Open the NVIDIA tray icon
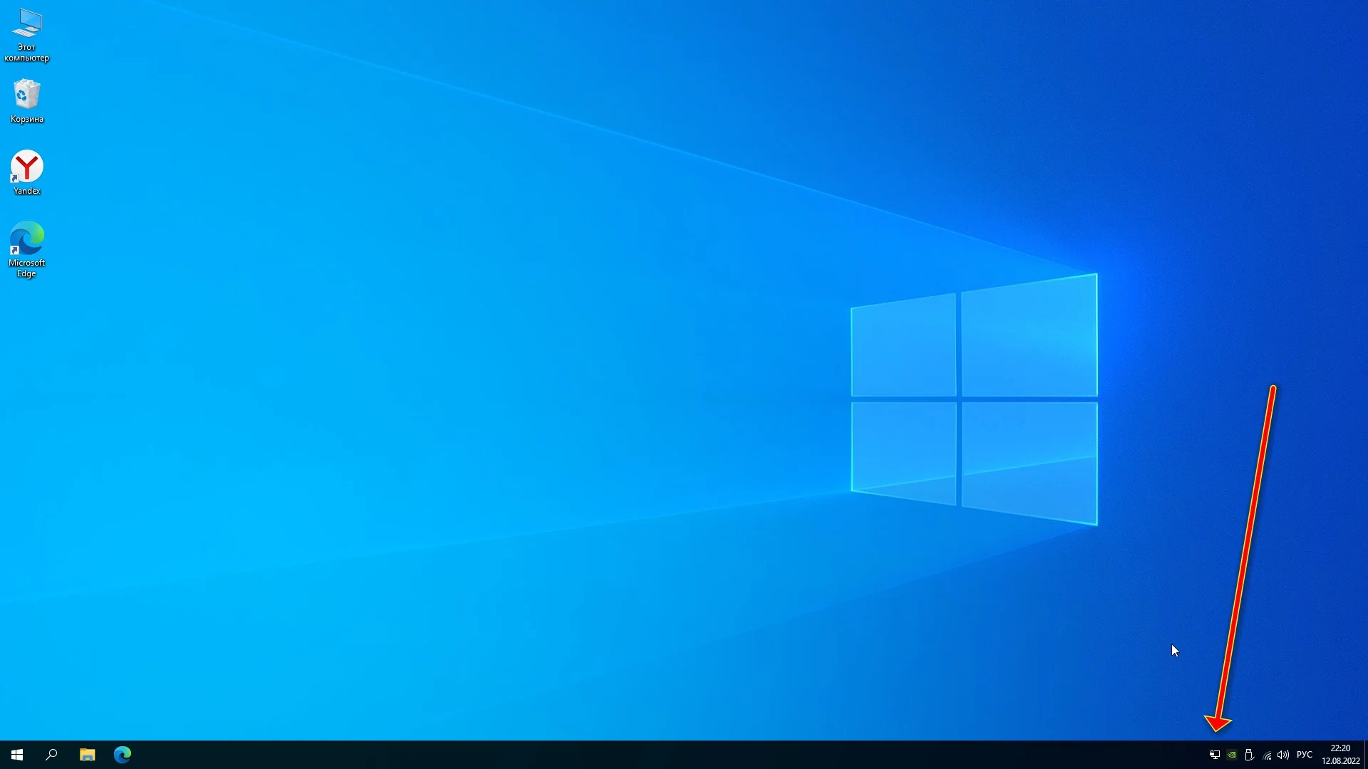Image resolution: width=1368 pixels, height=769 pixels. (1231, 755)
